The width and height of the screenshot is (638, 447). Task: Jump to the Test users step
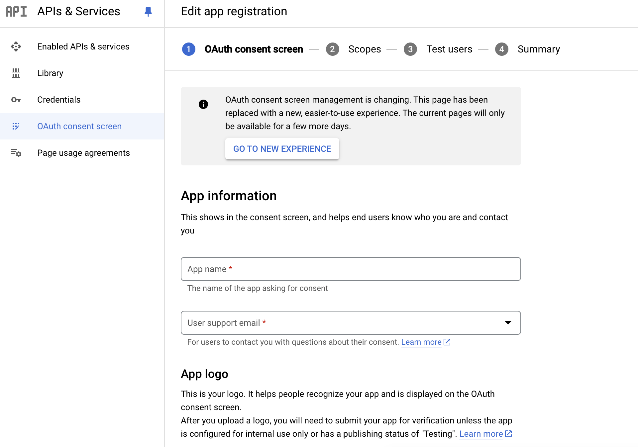coord(449,49)
